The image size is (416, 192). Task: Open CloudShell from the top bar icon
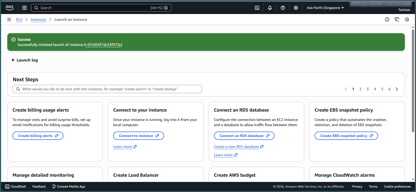pos(257,8)
